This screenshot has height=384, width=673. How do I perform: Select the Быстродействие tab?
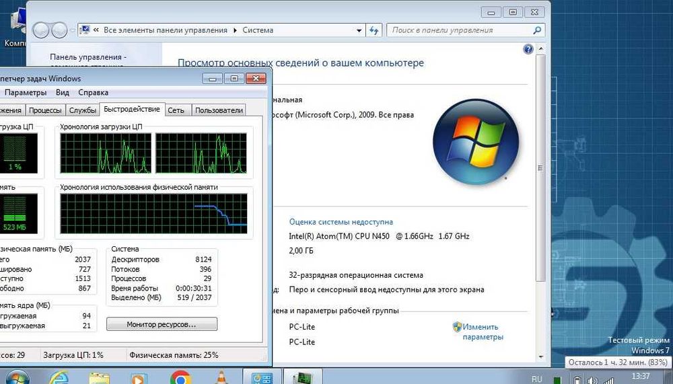click(132, 109)
